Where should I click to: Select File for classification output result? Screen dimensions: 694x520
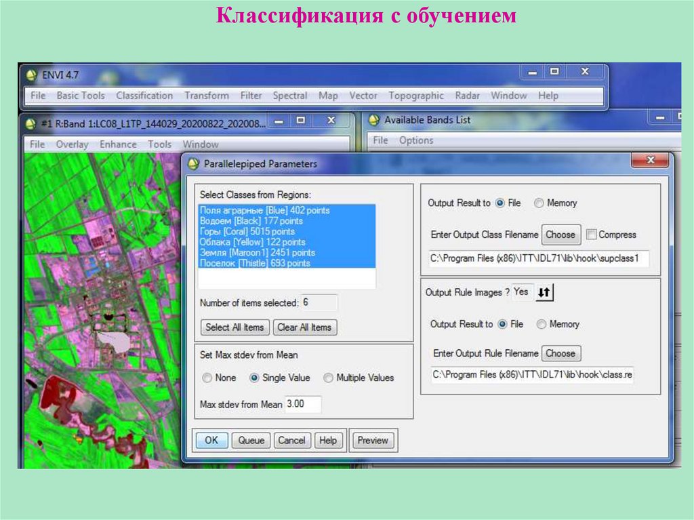tap(500, 203)
